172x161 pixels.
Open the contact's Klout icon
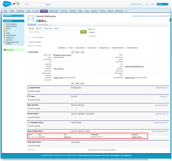(x=42, y=21)
